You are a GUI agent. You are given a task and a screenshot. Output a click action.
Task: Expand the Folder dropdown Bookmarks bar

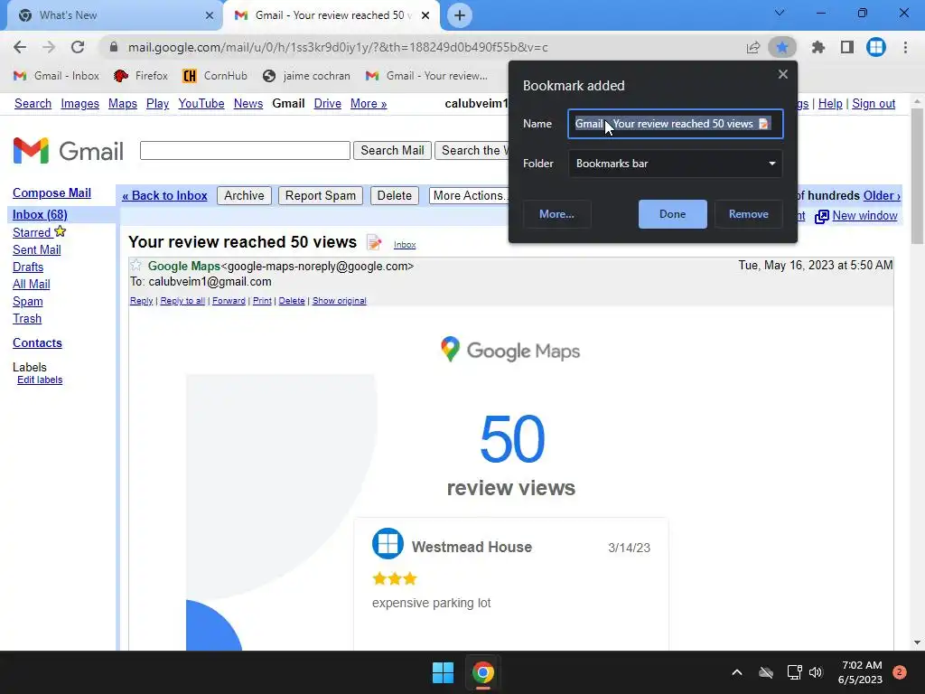pyautogui.click(x=676, y=164)
